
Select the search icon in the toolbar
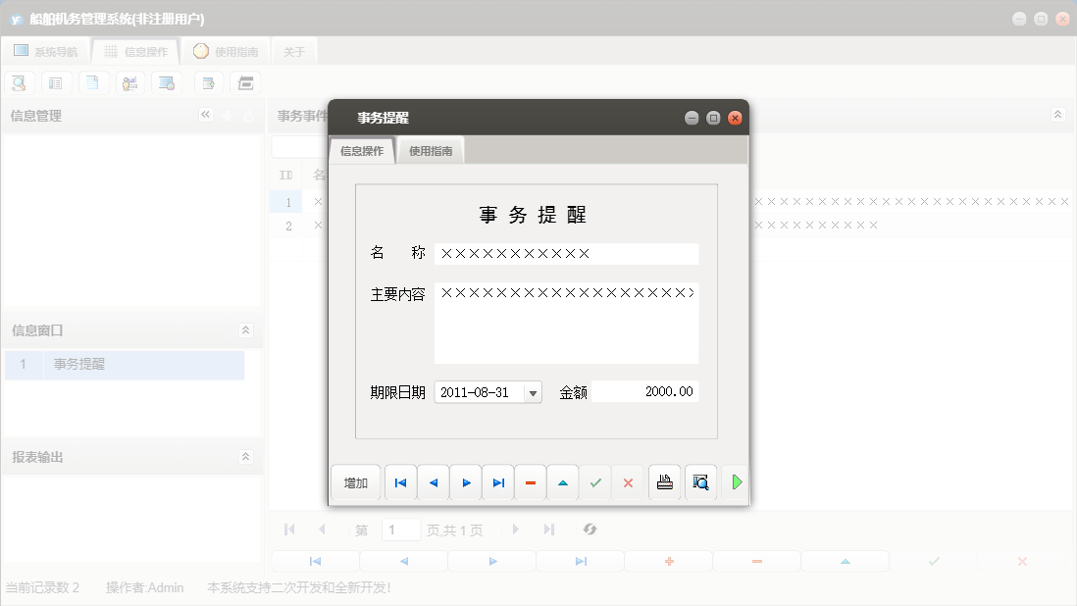coord(19,82)
